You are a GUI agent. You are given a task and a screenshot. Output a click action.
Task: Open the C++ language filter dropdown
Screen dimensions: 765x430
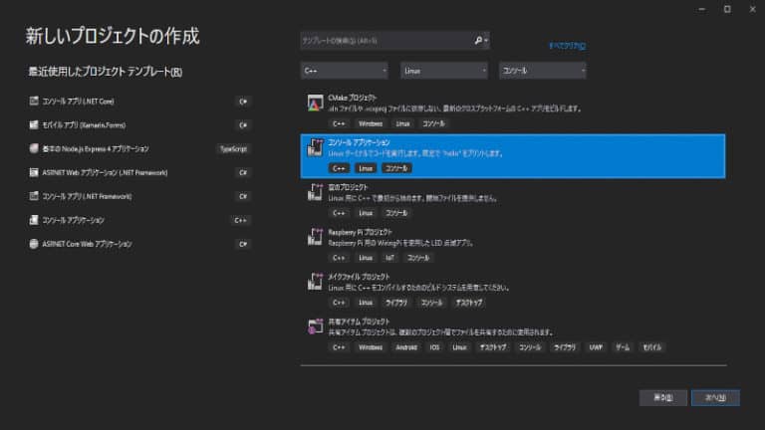coord(345,71)
